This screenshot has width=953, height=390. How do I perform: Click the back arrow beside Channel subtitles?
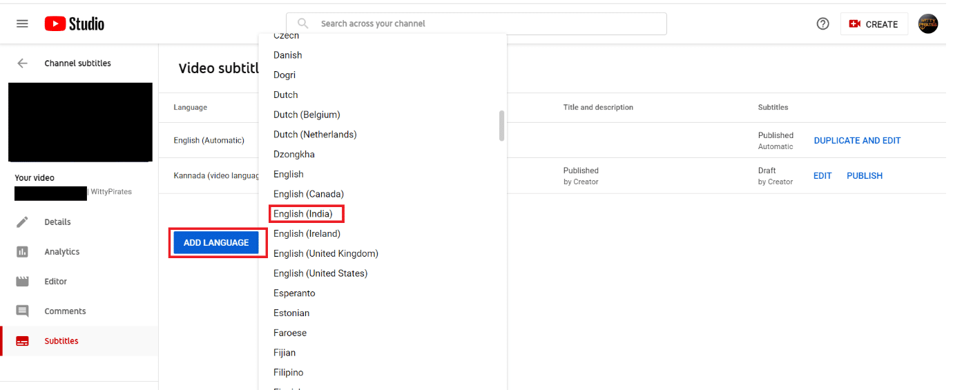(x=22, y=63)
